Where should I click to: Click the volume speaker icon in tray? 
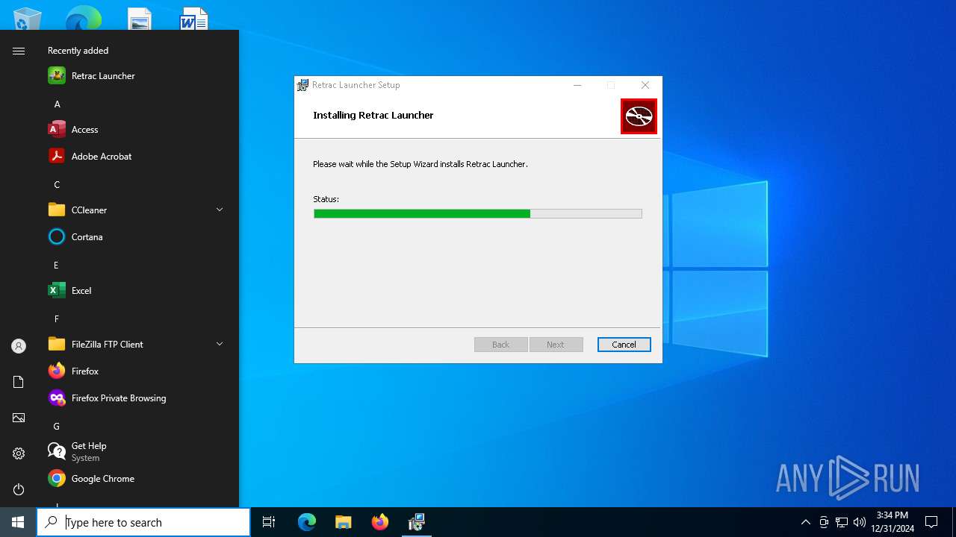click(x=860, y=522)
